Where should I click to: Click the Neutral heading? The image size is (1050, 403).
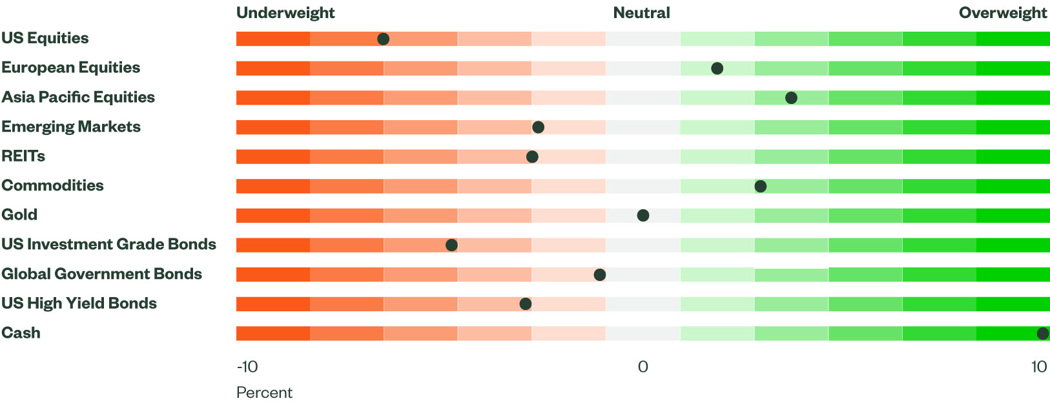tap(641, 13)
